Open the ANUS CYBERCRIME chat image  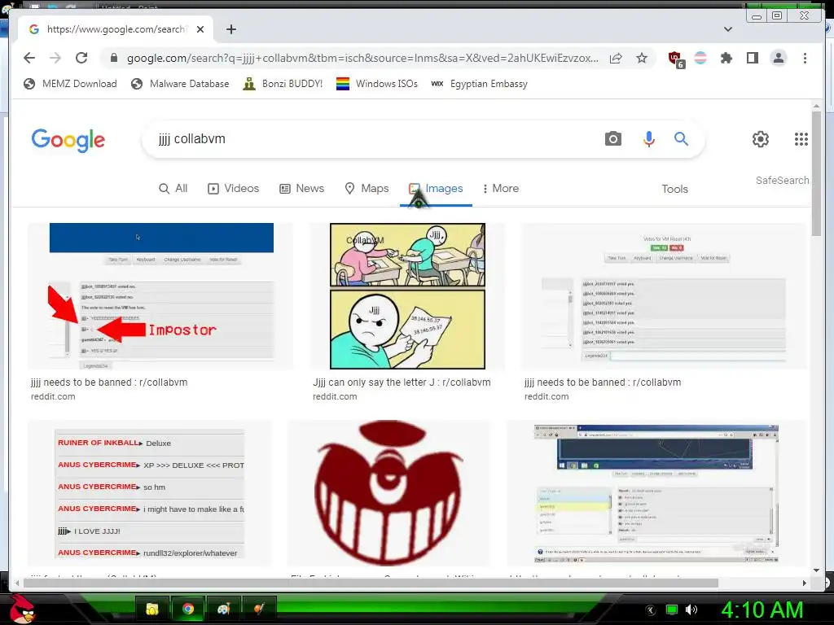tap(150, 493)
